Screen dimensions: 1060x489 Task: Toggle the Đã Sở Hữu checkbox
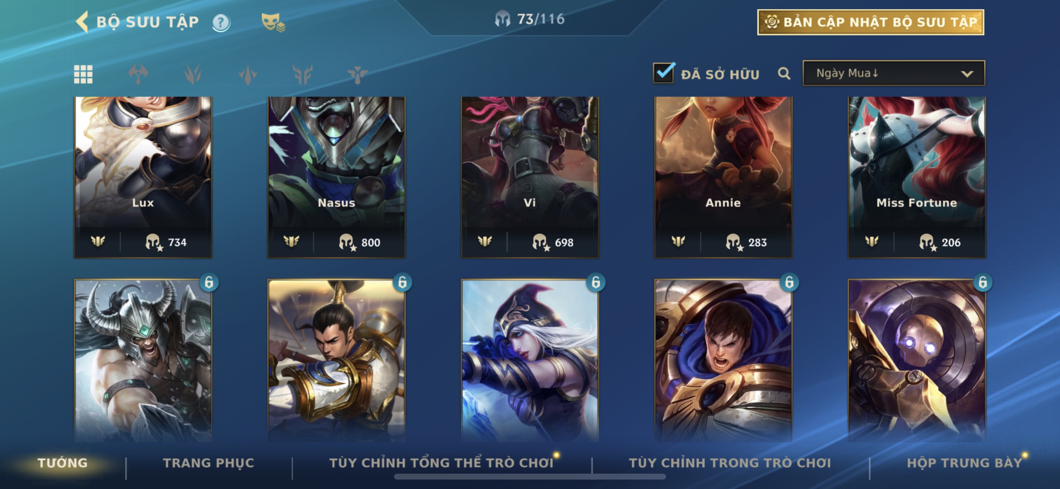point(663,73)
